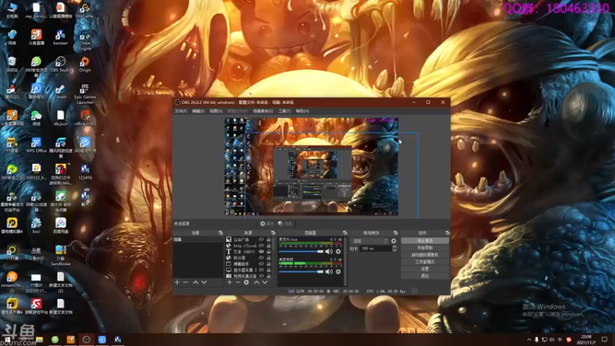Move source up in Sources toolbar

point(257,282)
